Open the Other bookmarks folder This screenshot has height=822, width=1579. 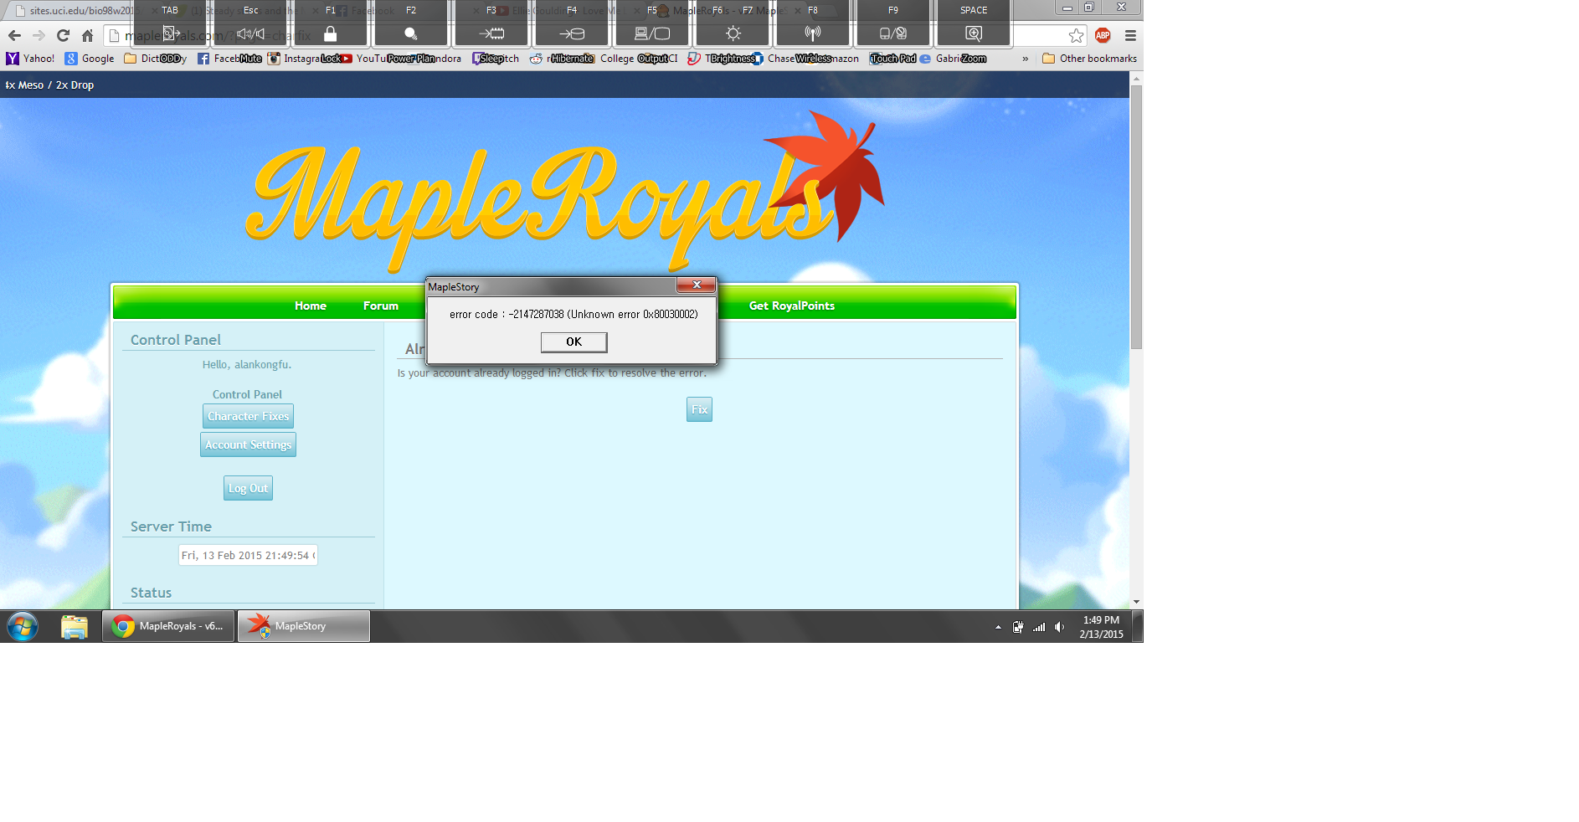(1089, 59)
